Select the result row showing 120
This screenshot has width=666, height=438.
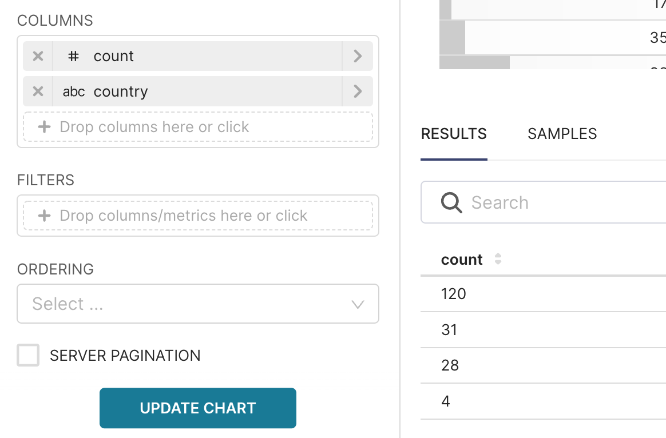[x=454, y=294]
